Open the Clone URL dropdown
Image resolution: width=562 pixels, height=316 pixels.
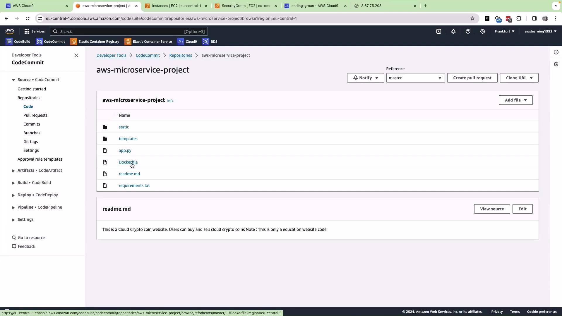tap(519, 78)
